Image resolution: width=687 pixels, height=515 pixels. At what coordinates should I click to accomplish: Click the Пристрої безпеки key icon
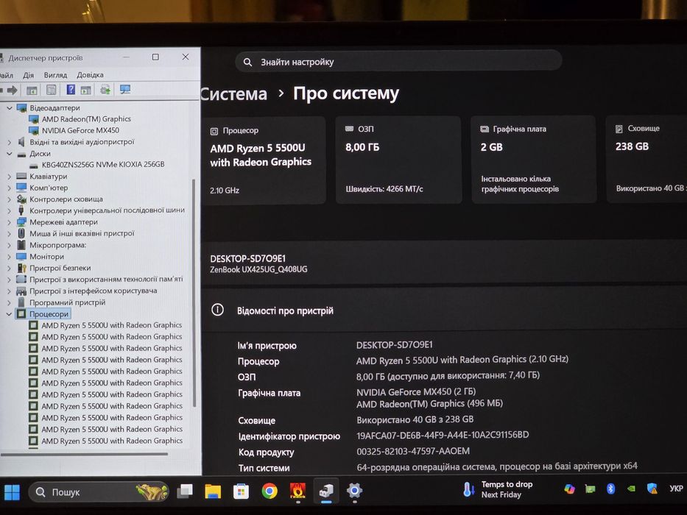tap(21, 268)
